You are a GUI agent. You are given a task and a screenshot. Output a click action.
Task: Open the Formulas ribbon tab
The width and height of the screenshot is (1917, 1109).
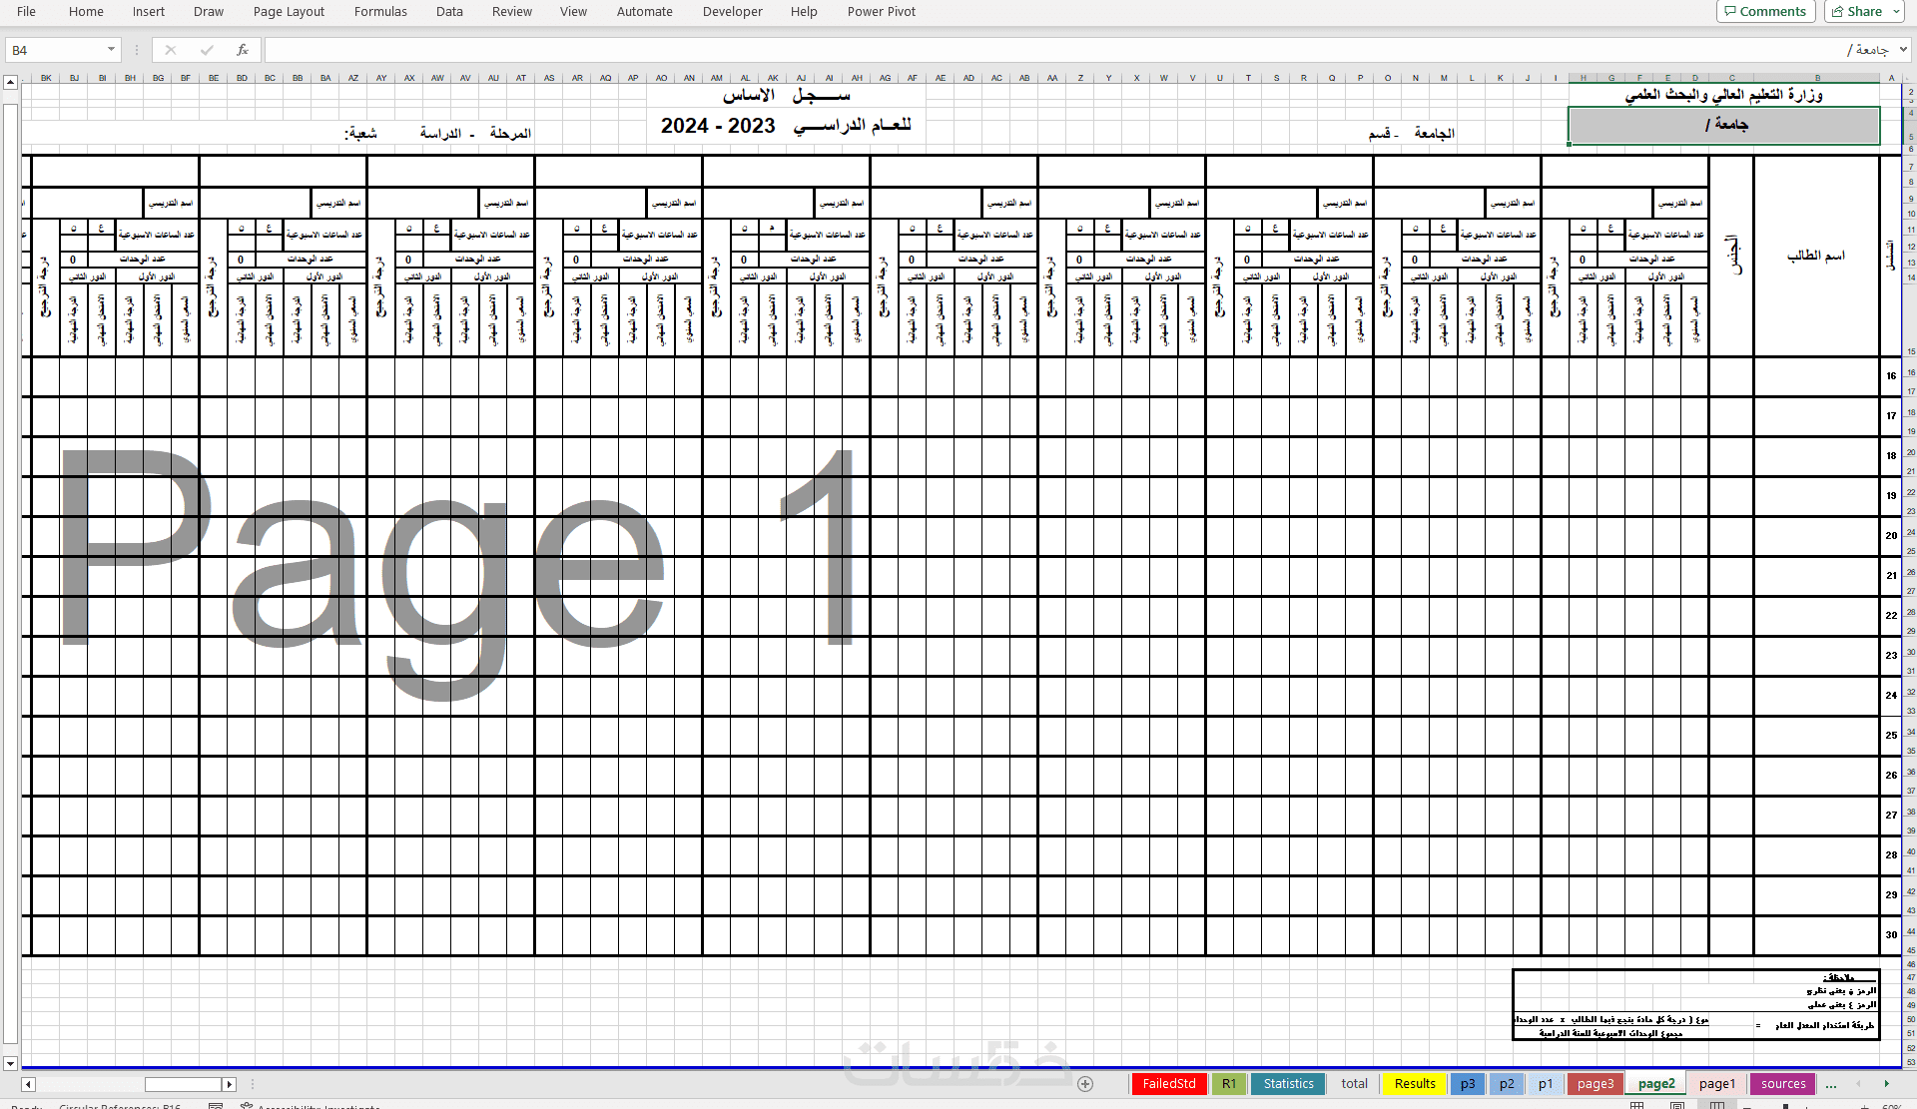coord(380,12)
